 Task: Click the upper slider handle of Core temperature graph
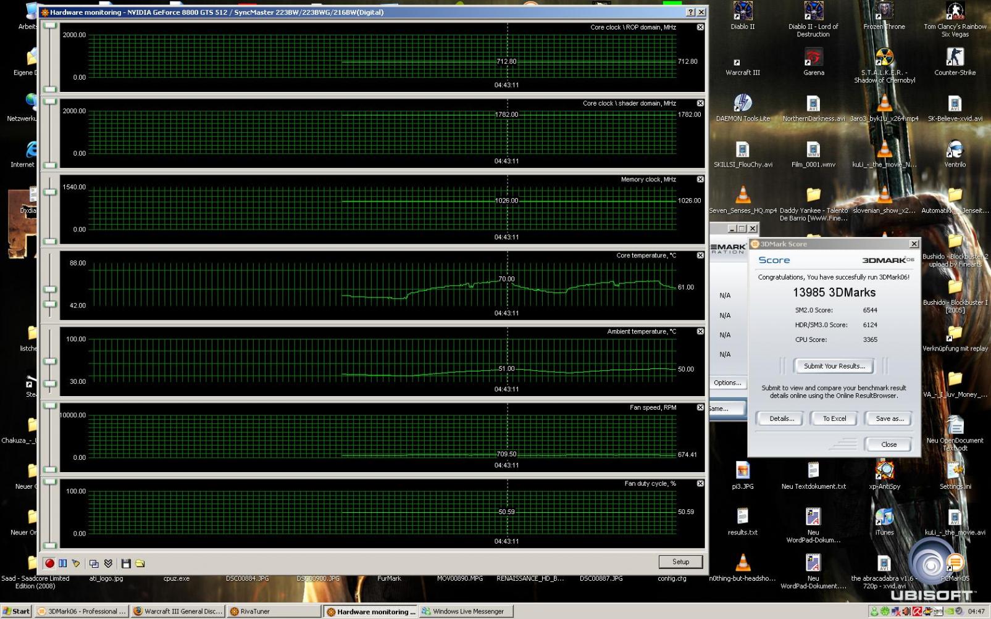coord(50,289)
